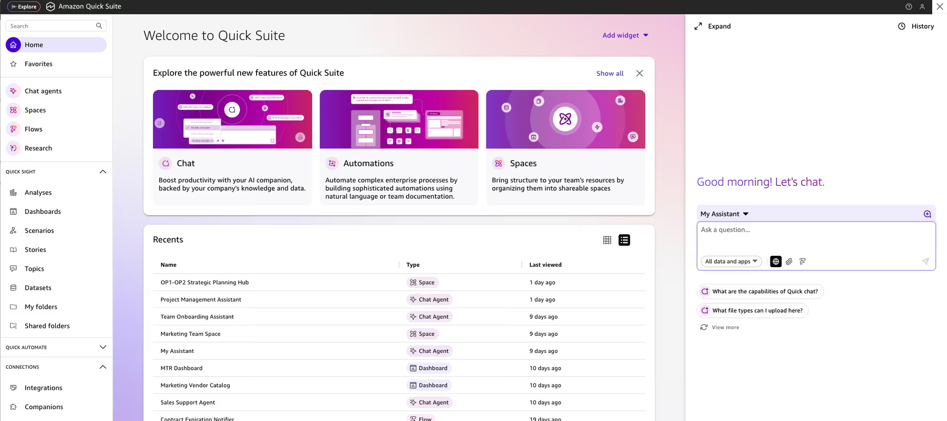Open the My Assistant agent dropdown

[724, 214]
